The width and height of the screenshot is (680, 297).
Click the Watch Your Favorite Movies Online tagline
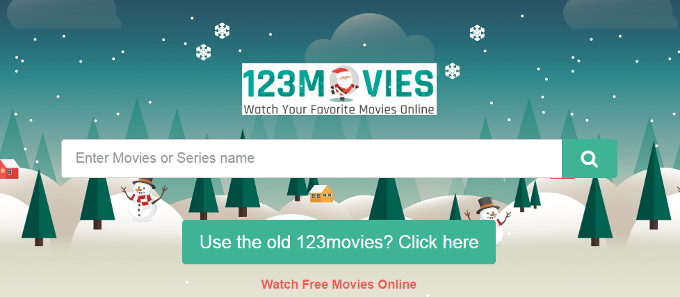point(339,109)
